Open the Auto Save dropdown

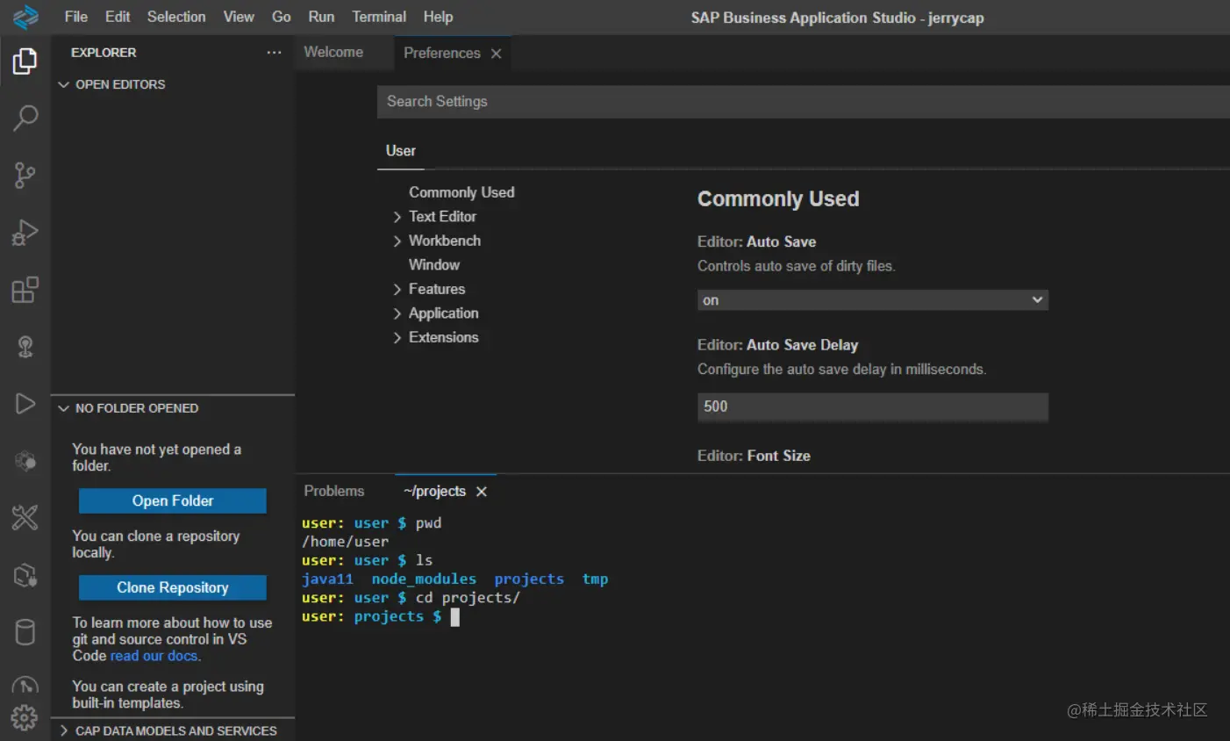click(x=872, y=300)
